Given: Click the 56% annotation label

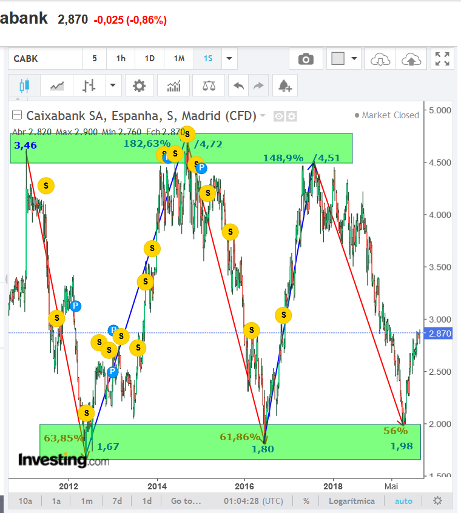Looking at the screenshot, I should pos(395,431).
